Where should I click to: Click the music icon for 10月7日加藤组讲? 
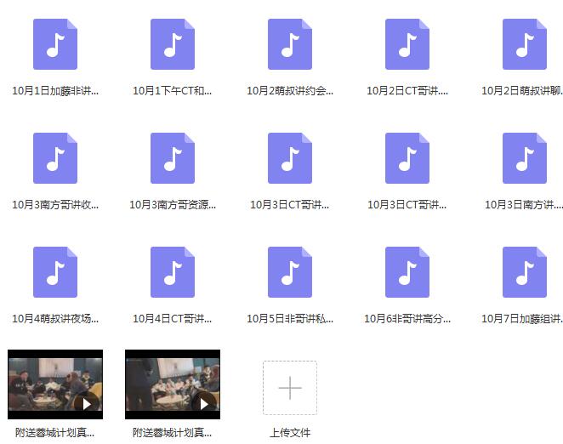pos(525,272)
